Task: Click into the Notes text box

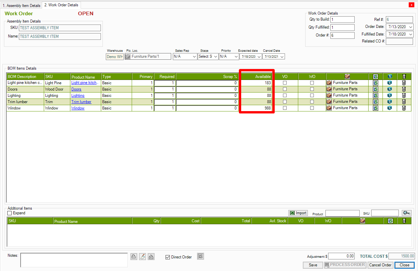Action: [x=74, y=260]
